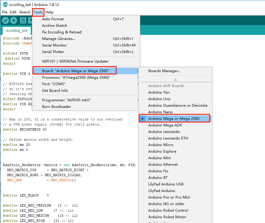Image resolution: width=265 pixels, height=223 pixels.
Task: Select Arduino Robot Control board
Action: (175, 210)
